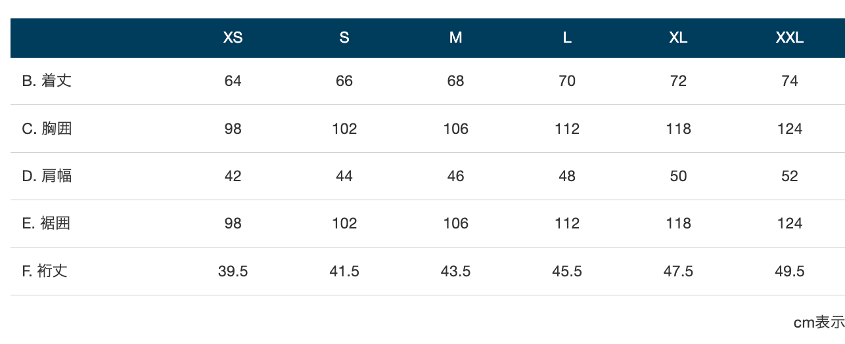
Task: Click the XL size column header
Action: 678,38
